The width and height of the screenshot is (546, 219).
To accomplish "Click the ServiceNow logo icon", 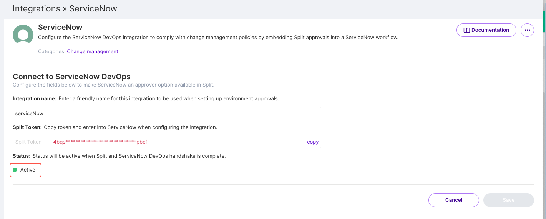I will click(x=23, y=34).
